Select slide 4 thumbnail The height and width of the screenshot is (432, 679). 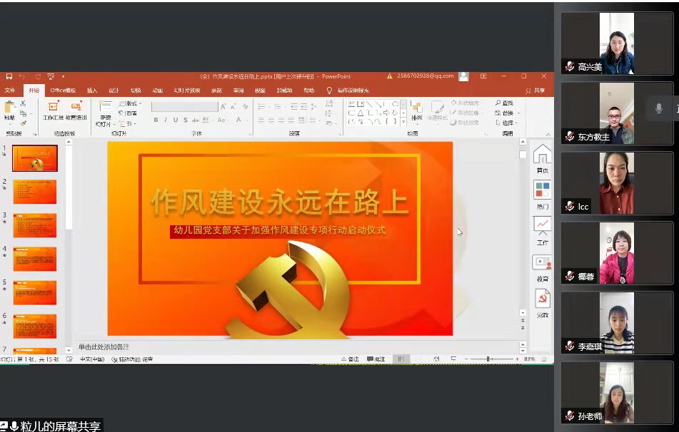point(35,259)
